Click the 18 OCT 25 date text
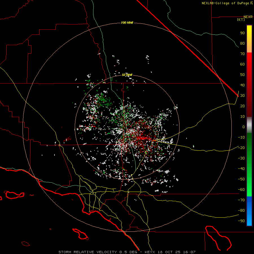 (169, 252)
